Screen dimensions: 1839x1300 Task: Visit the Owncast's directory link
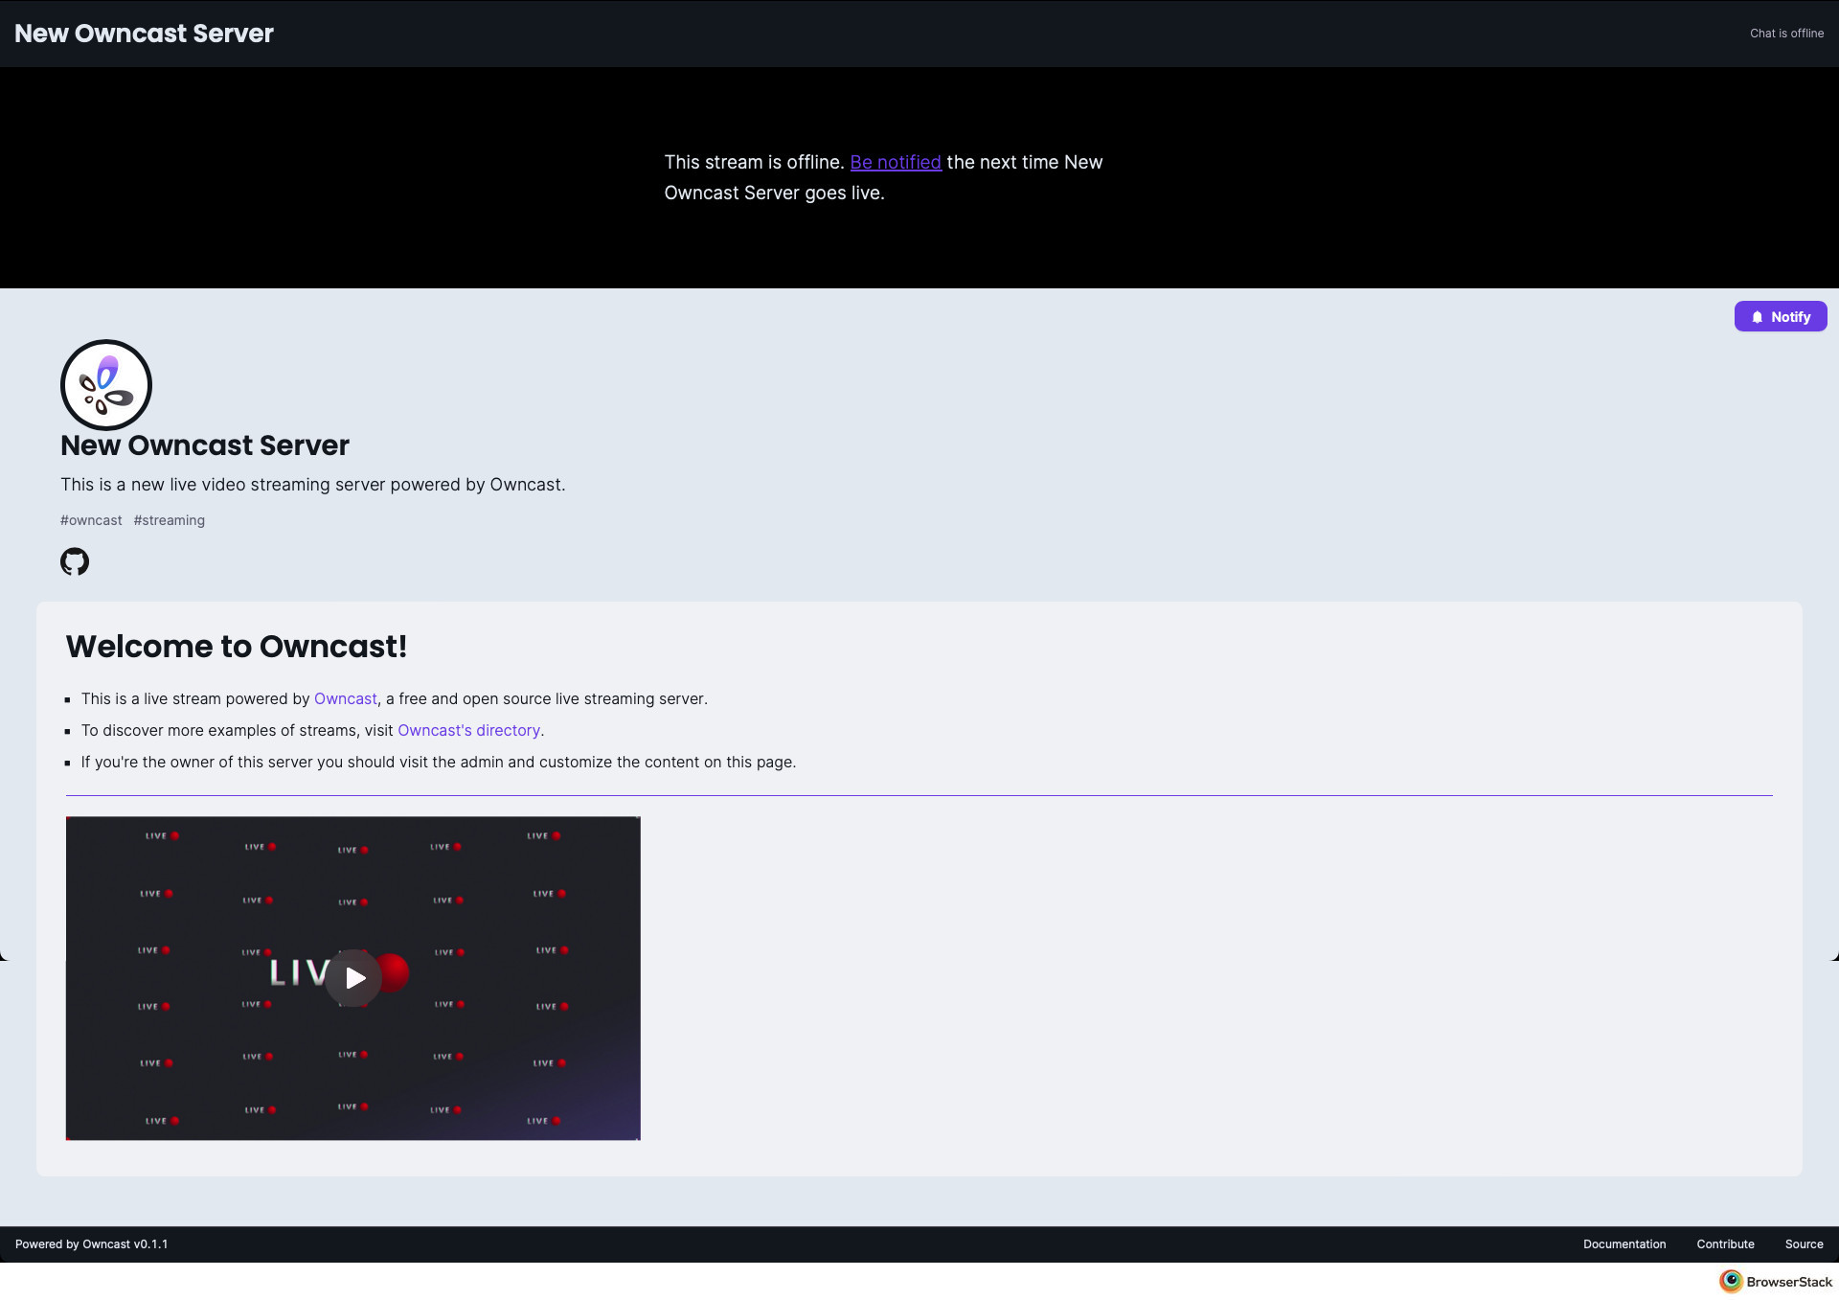tap(469, 731)
